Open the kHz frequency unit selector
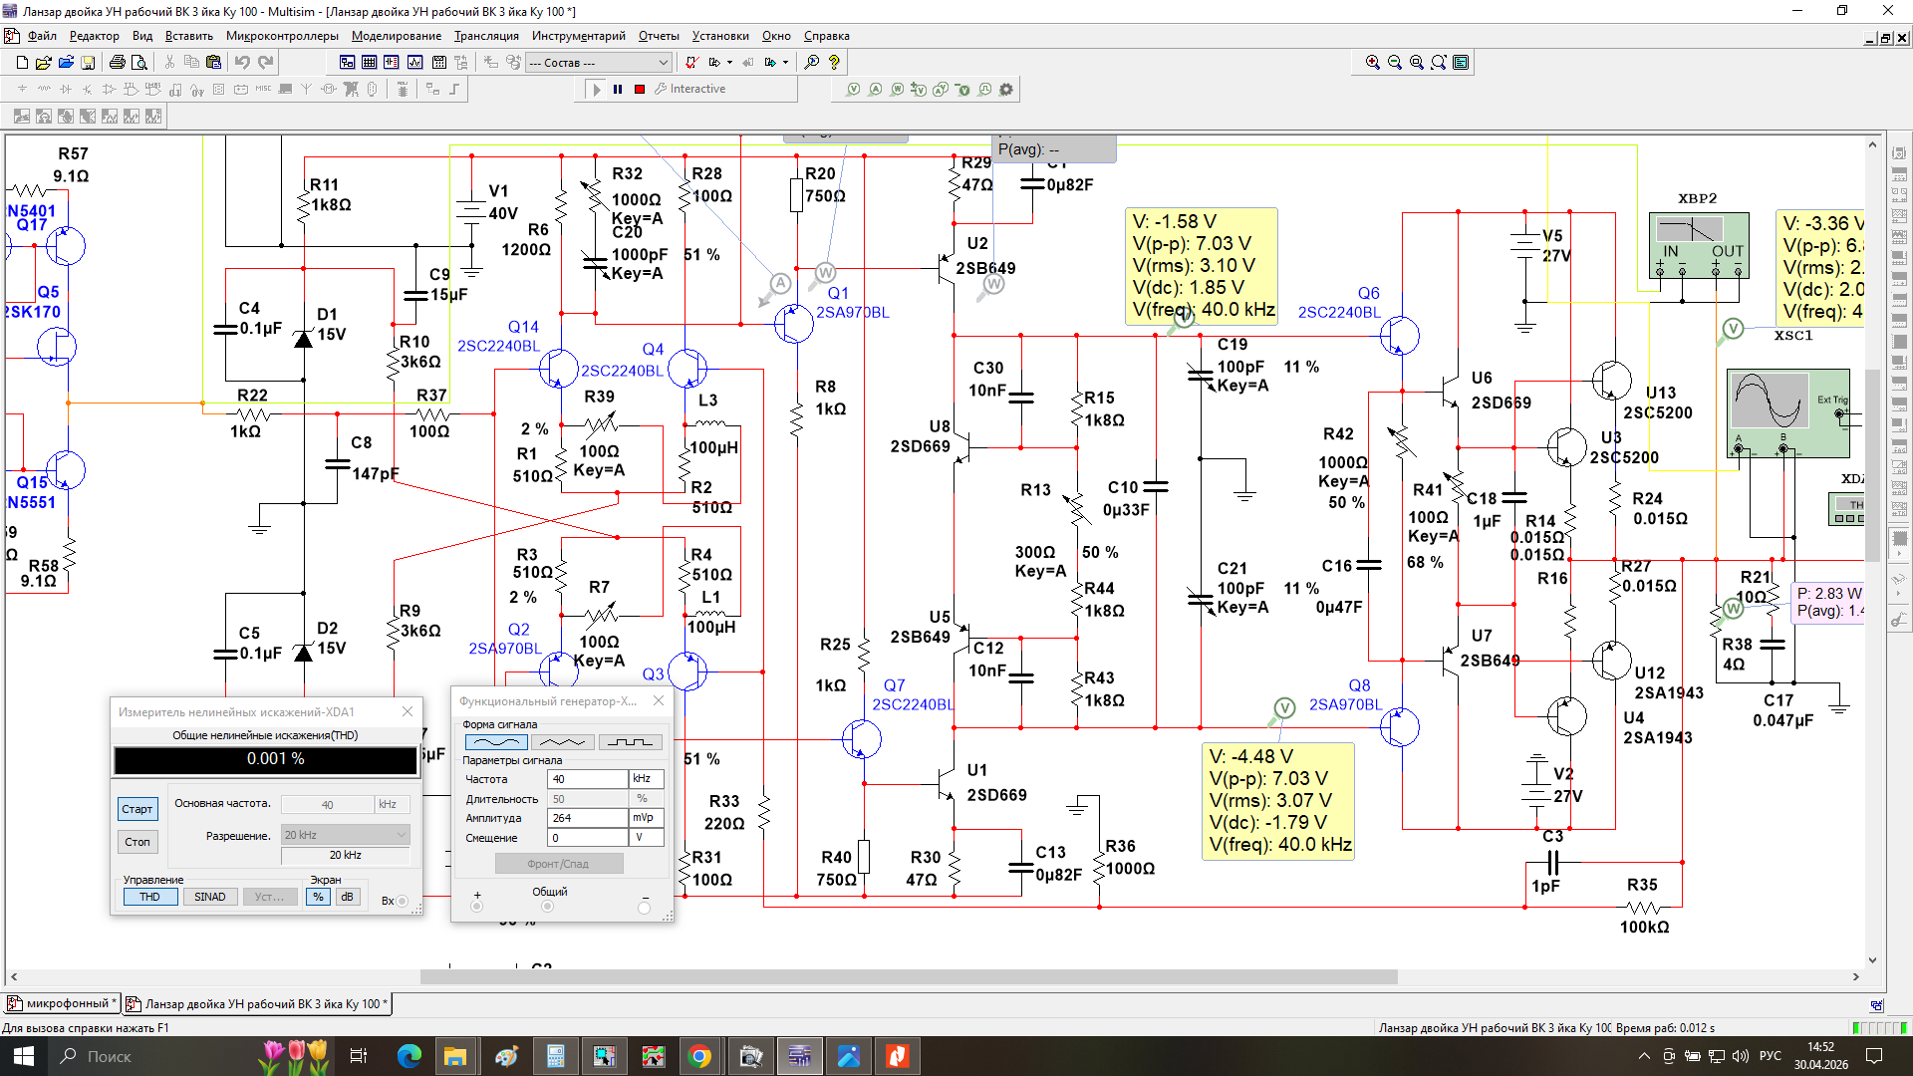The height and width of the screenshot is (1076, 1913). pos(646,779)
